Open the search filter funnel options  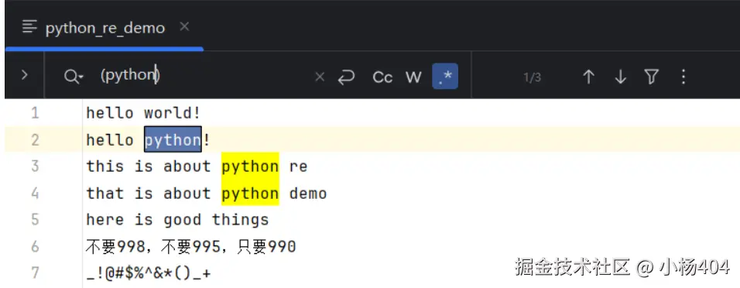(651, 77)
